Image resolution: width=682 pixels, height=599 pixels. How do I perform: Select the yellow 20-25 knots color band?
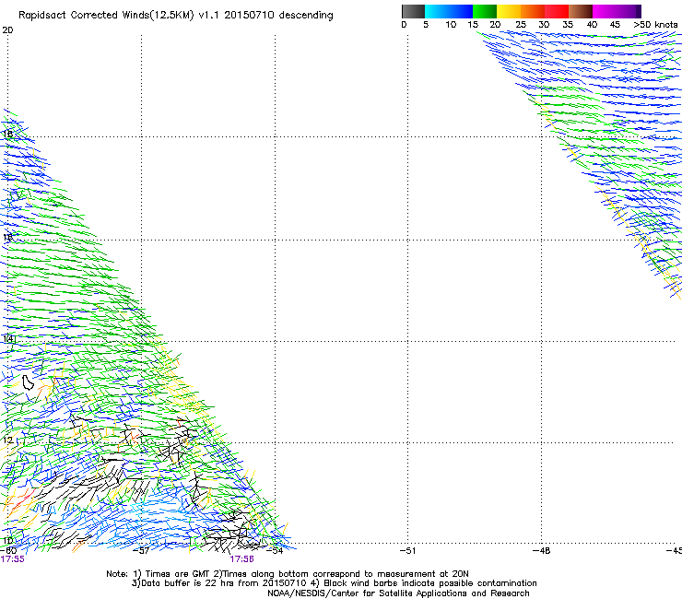click(509, 11)
